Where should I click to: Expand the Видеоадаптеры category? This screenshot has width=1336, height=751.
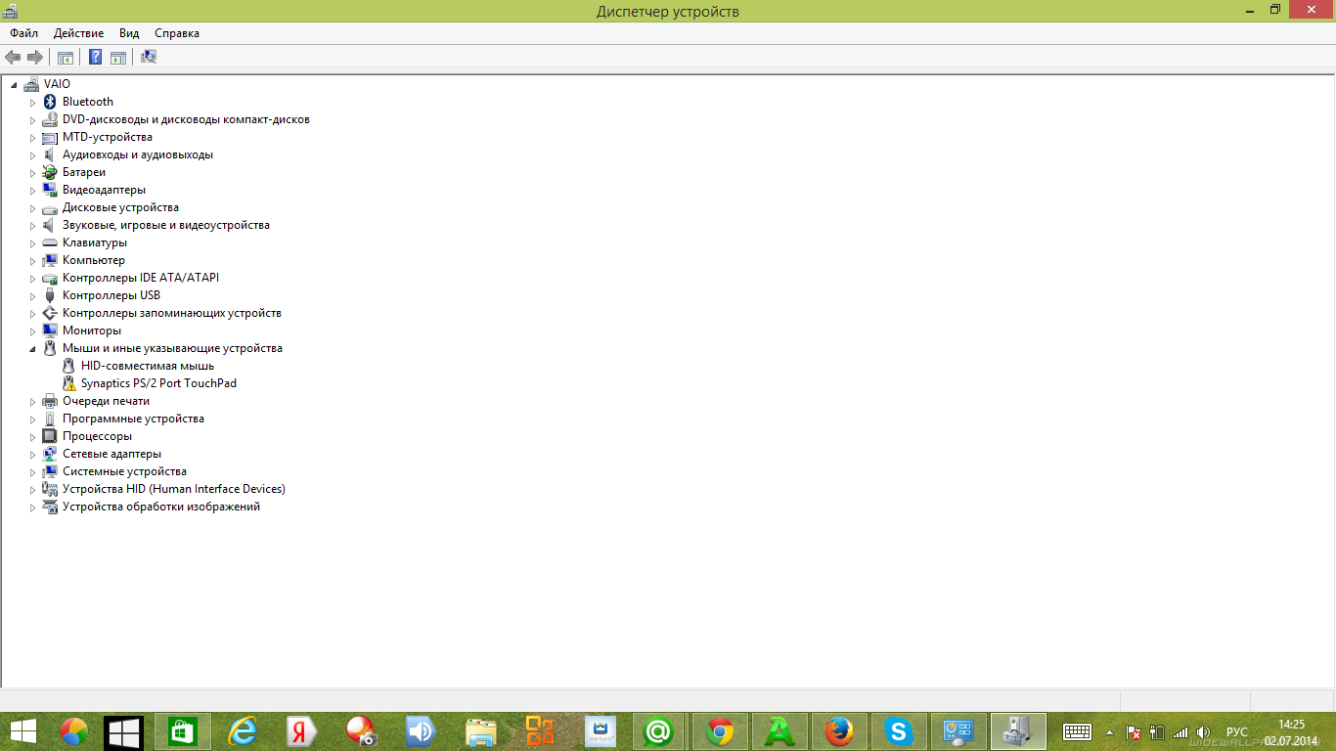pos(32,191)
